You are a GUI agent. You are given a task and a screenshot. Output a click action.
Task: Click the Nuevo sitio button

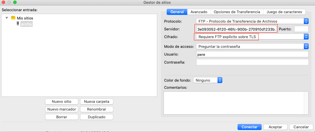(61, 102)
